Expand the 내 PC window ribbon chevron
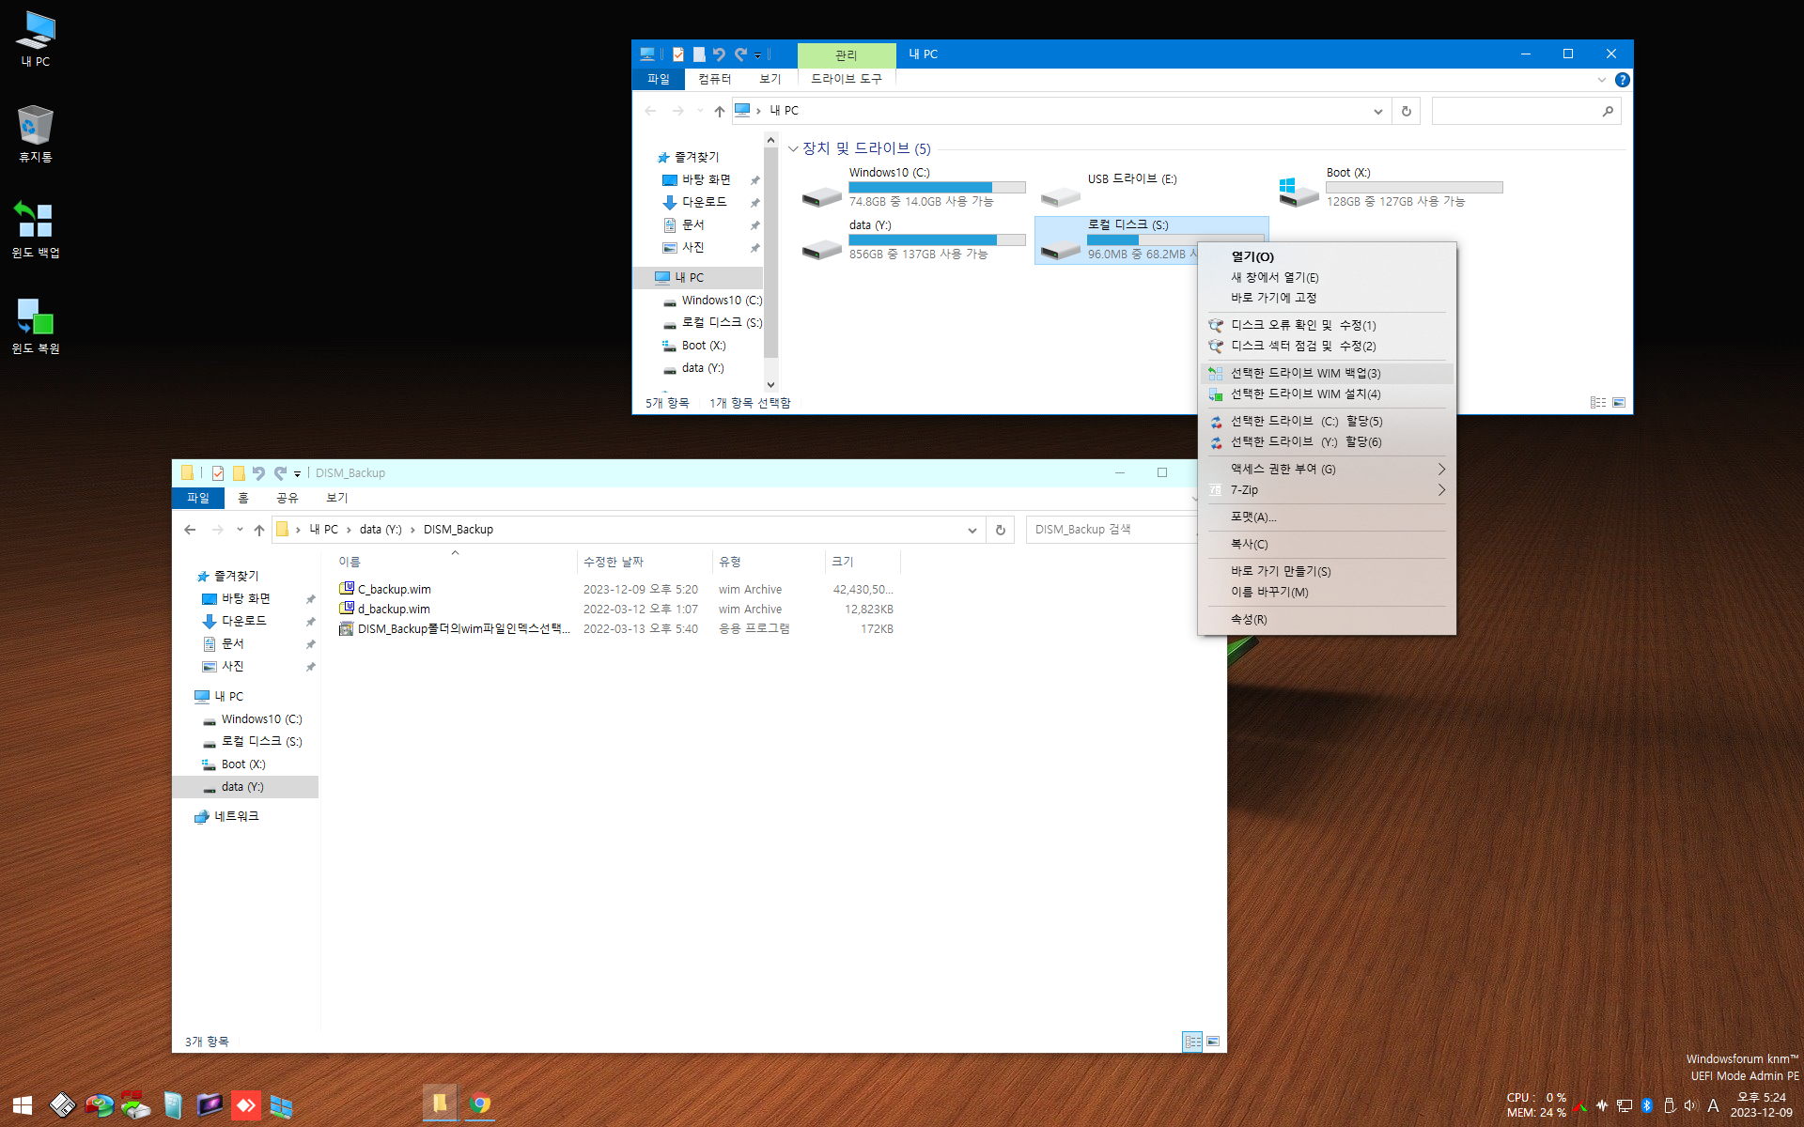The height and width of the screenshot is (1127, 1804). [1602, 80]
